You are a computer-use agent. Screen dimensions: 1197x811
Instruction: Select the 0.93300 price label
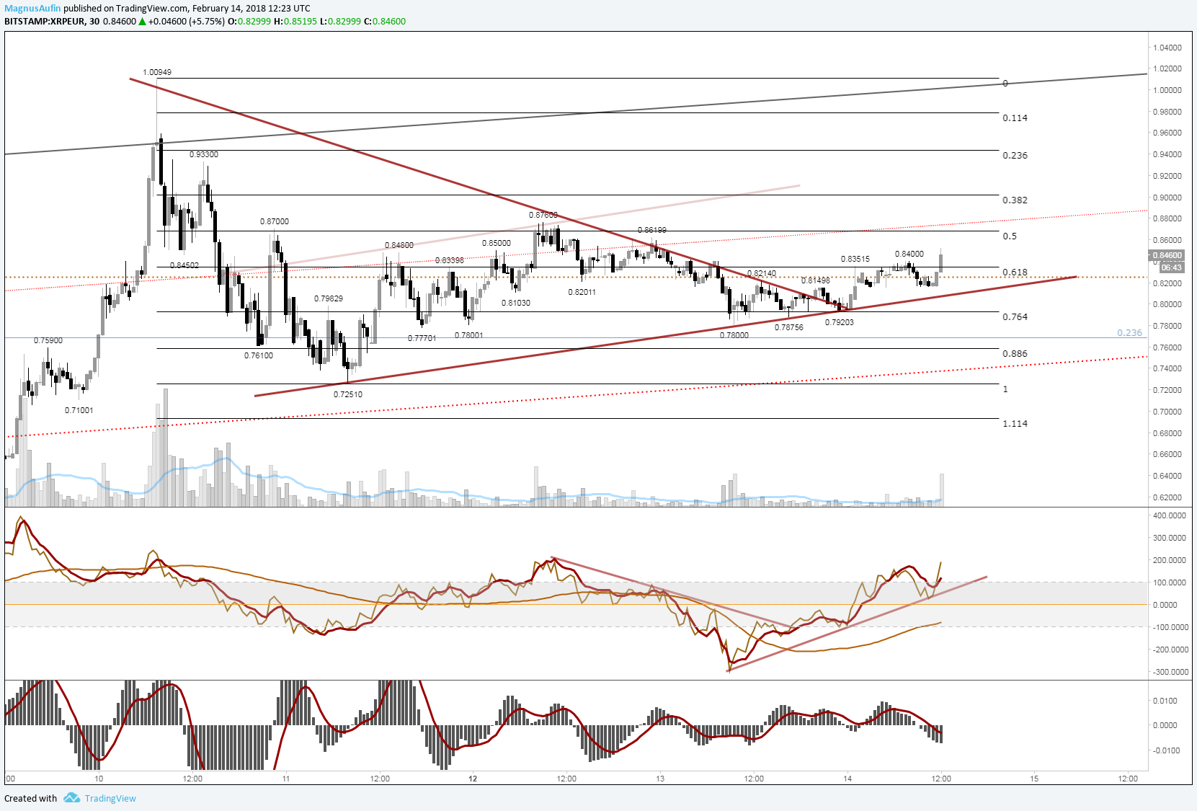(204, 154)
